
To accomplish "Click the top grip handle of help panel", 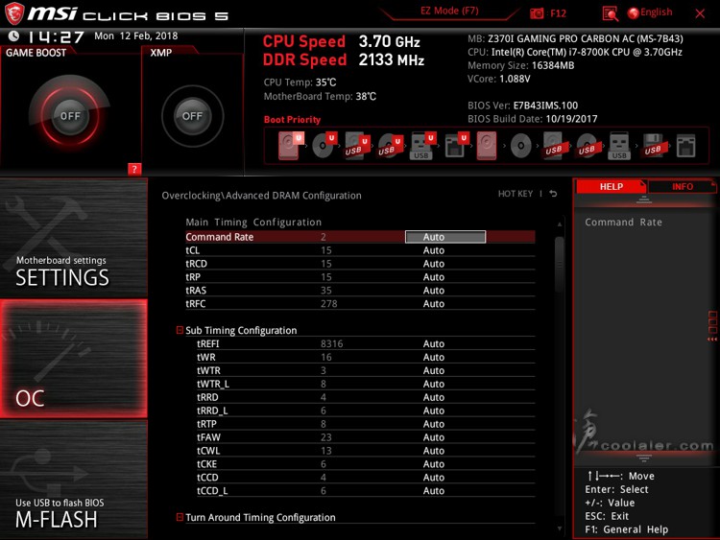I will coord(644,200).
